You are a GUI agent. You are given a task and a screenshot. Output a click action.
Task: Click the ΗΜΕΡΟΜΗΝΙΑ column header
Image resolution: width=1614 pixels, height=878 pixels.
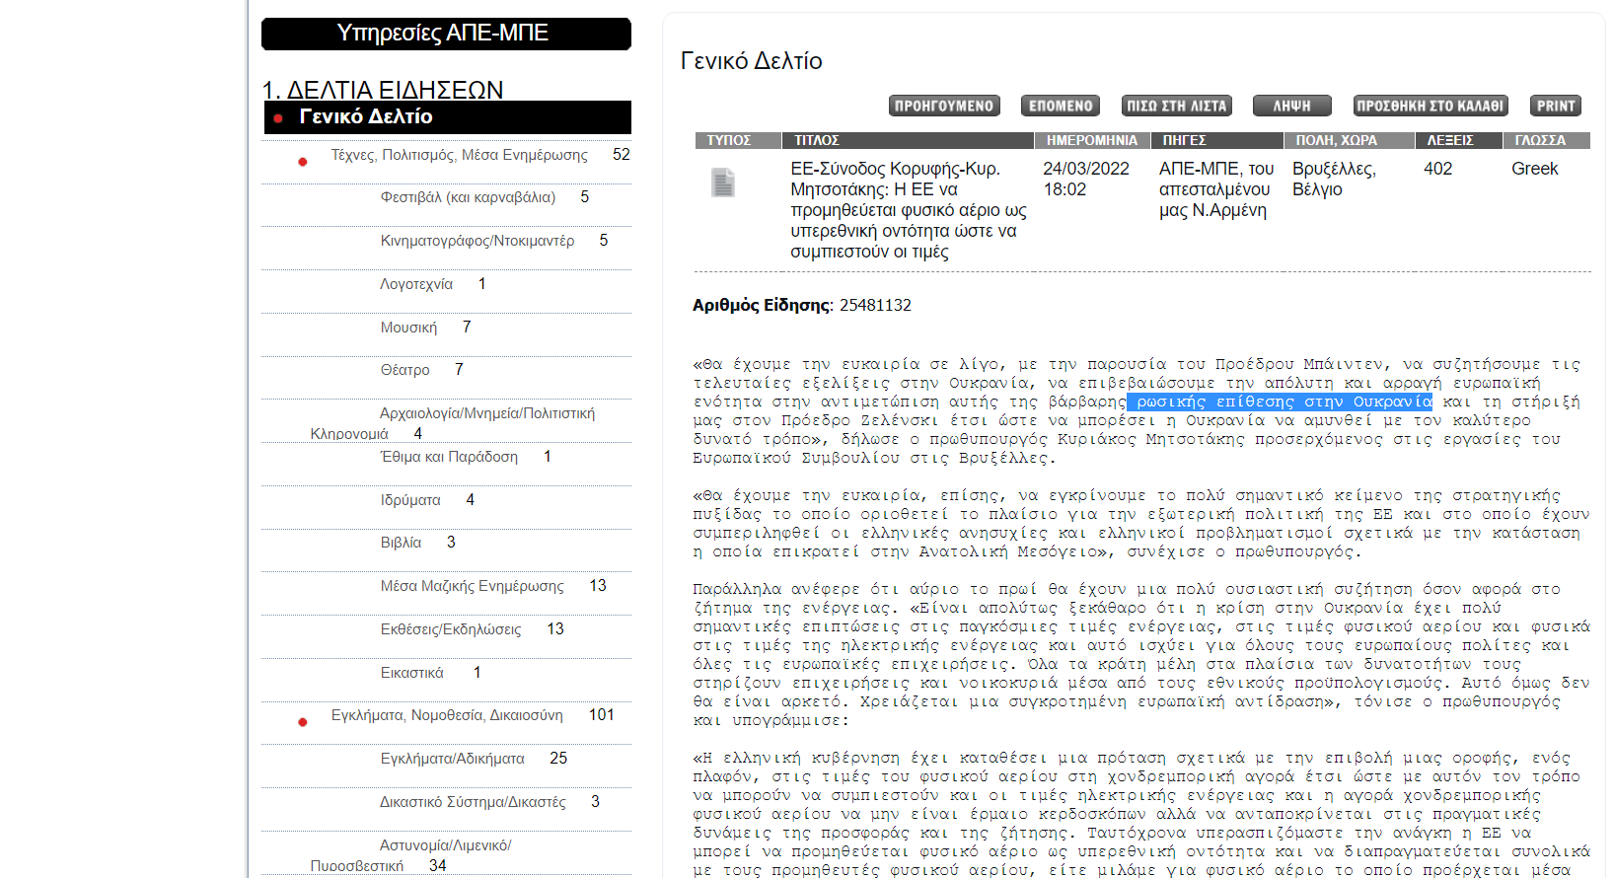(1091, 140)
